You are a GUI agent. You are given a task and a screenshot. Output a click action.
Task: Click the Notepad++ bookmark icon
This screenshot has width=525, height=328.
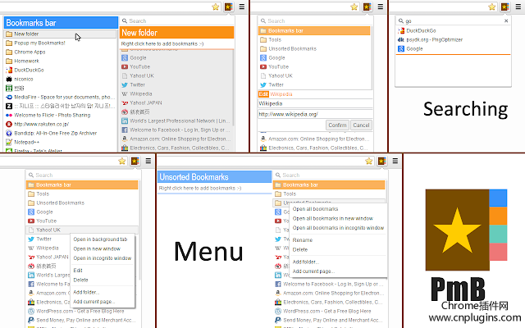click(x=9, y=142)
